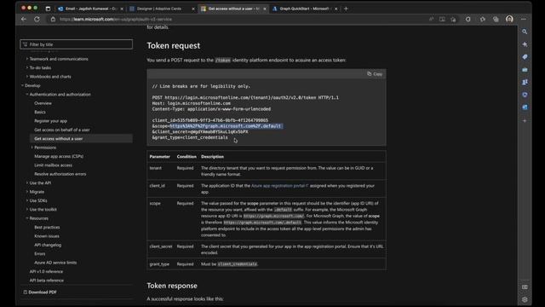
Task: Close the Designer Adaptive Cards tab
Action: tap(193, 9)
